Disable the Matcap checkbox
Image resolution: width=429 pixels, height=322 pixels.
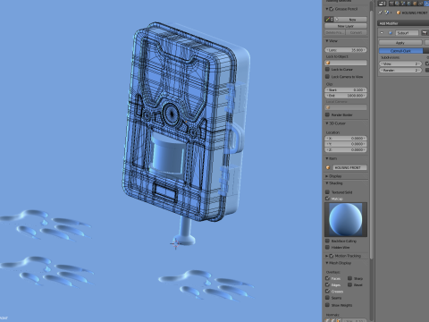click(x=327, y=199)
